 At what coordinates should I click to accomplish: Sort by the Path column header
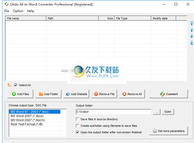pyautogui.click(x=72, y=18)
